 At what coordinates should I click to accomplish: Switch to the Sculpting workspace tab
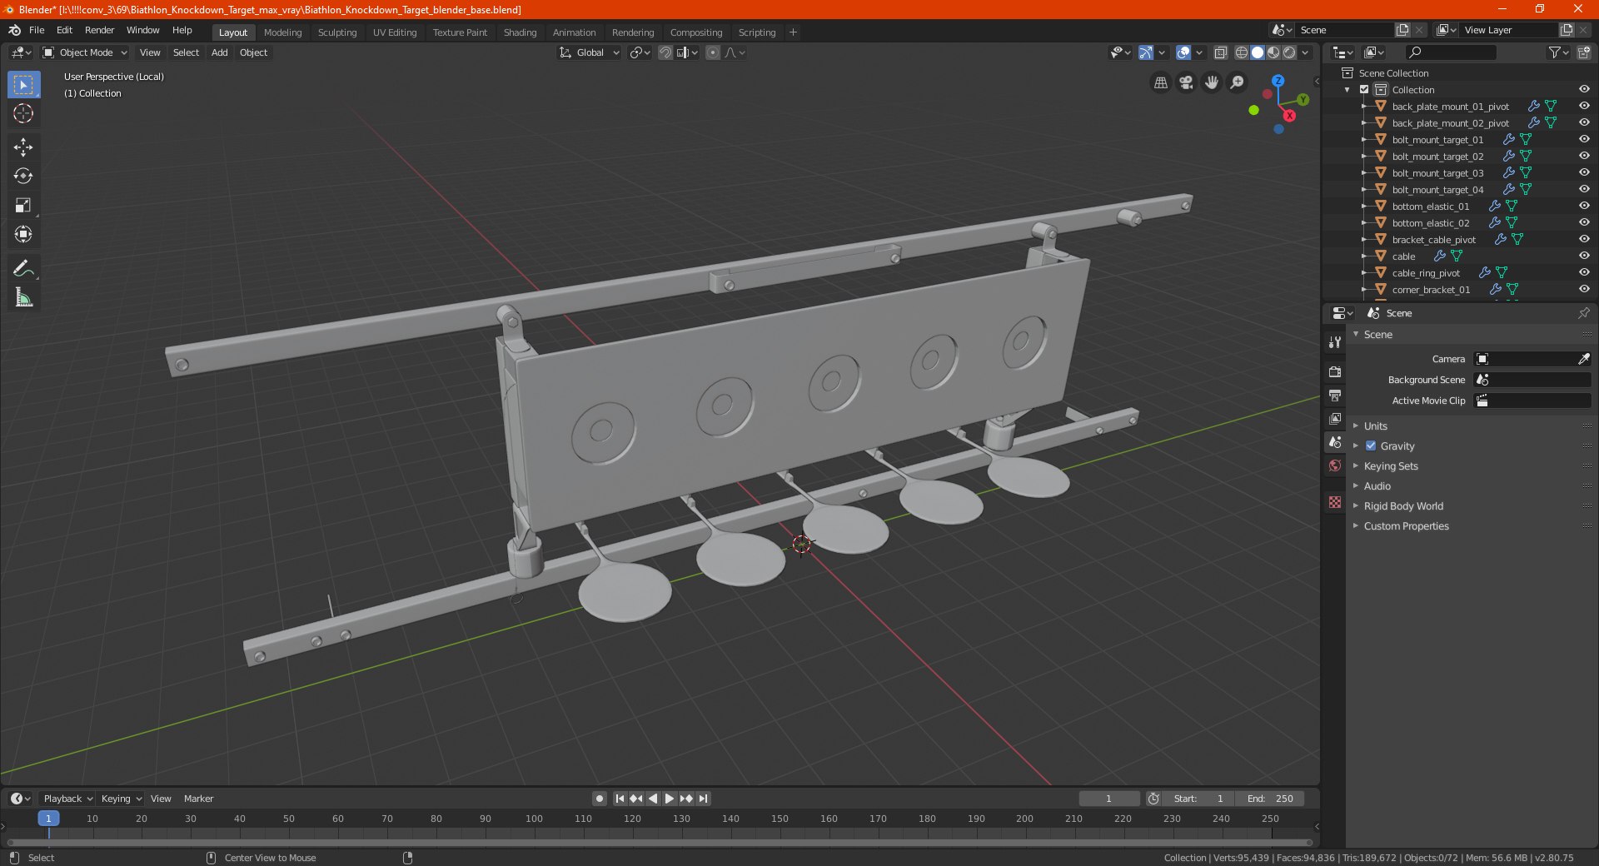click(x=337, y=32)
